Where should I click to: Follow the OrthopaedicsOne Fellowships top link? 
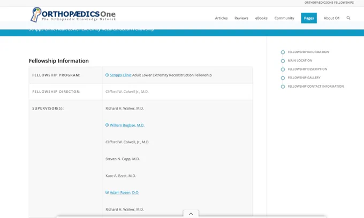pyautogui.click(x=329, y=3)
